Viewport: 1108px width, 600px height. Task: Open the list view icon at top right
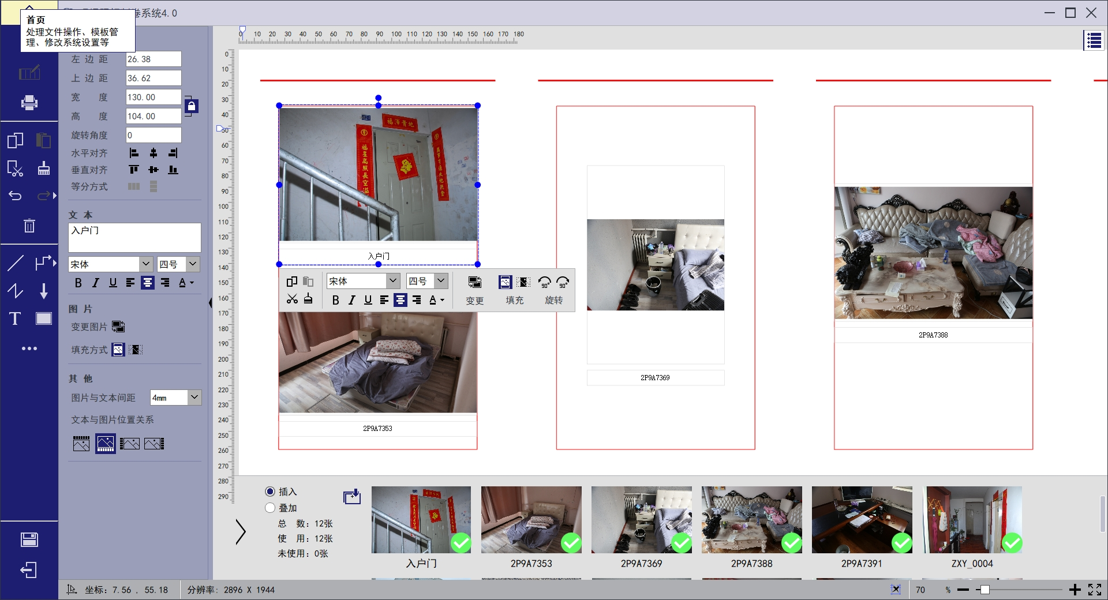pos(1094,40)
